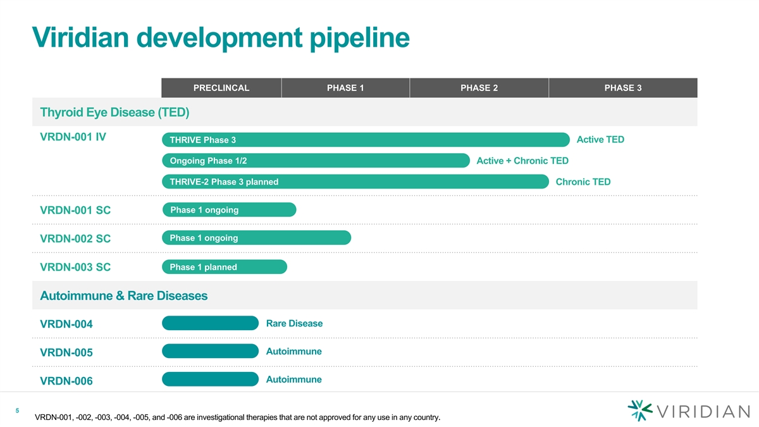Click the Thyroid Eye Disease (TED) section heading
759x427 pixels.
pos(114,113)
